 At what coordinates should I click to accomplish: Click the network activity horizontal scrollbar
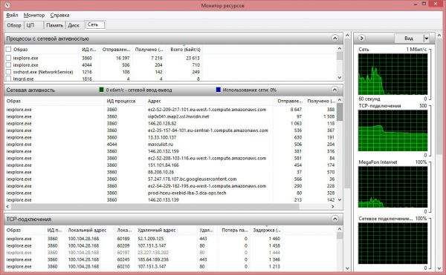point(169,206)
